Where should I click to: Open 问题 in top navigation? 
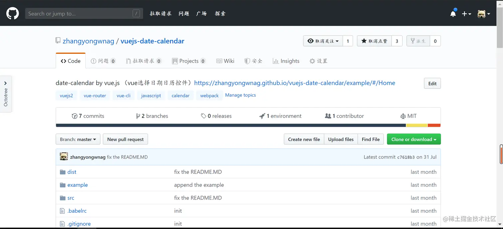click(x=184, y=14)
